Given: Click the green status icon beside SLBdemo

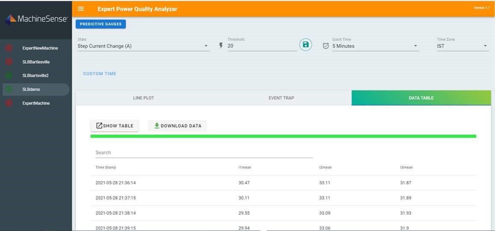Looking at the screenshot, I should click(x=9, y=89).
